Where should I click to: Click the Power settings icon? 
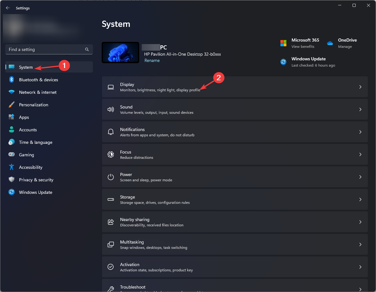coord(111,177)
